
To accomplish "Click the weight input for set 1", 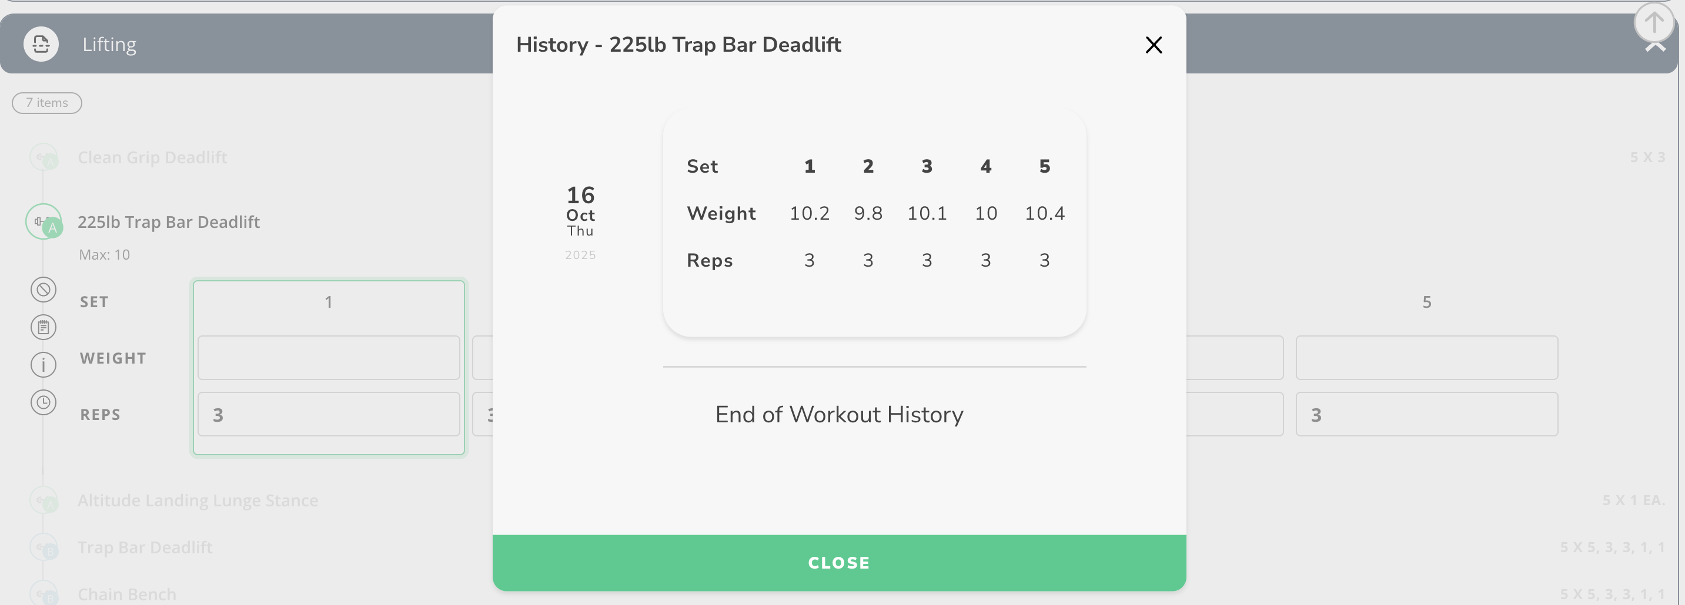I will click(329, 358).
